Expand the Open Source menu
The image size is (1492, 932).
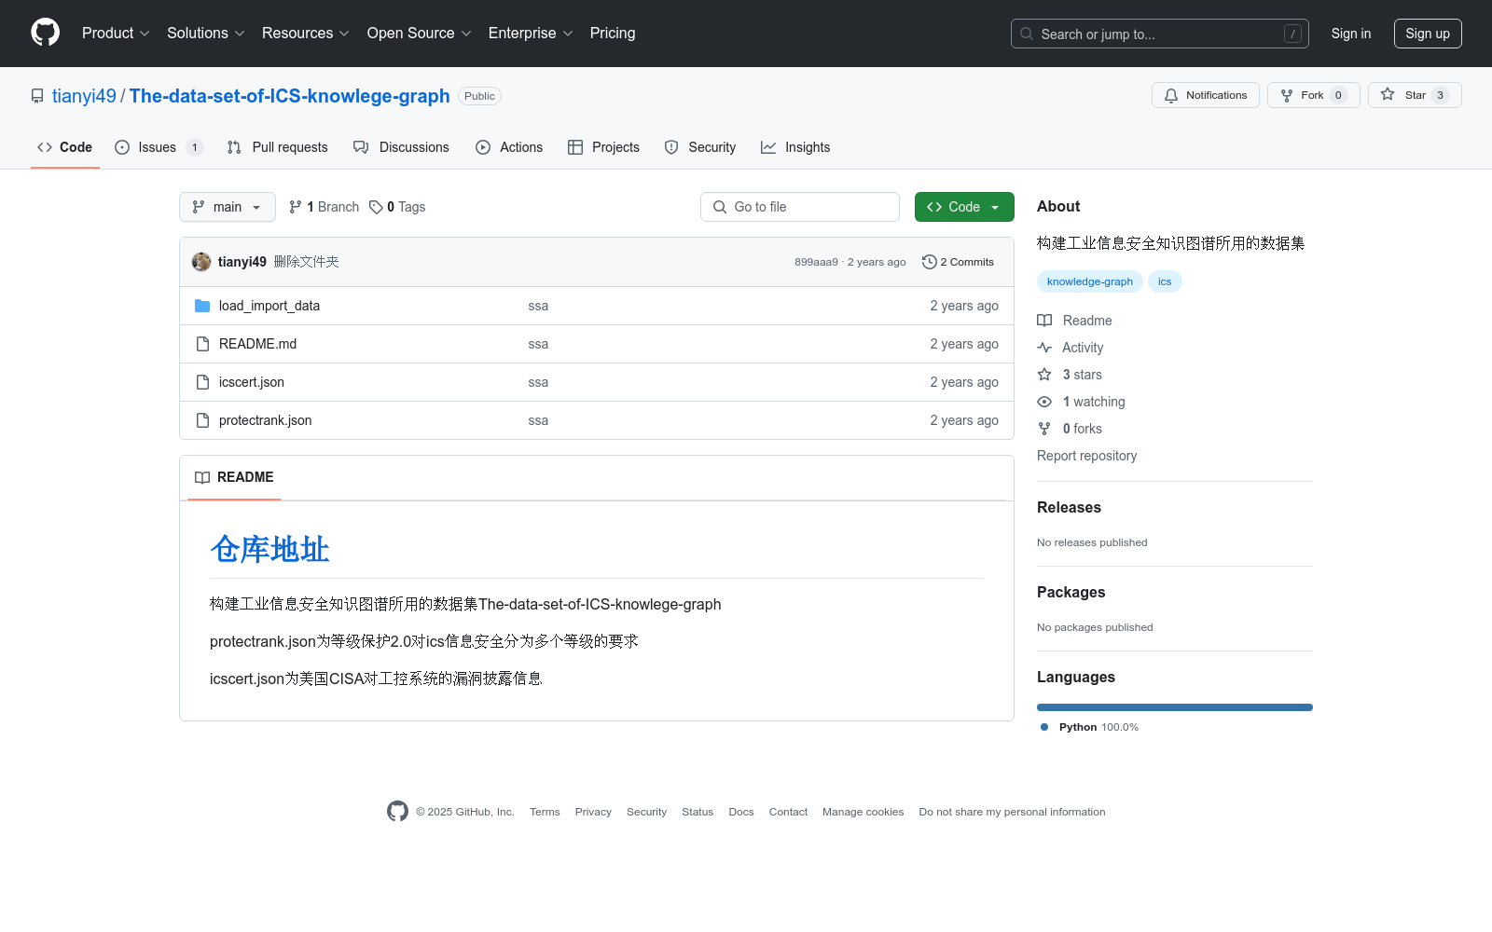(419, 33)
